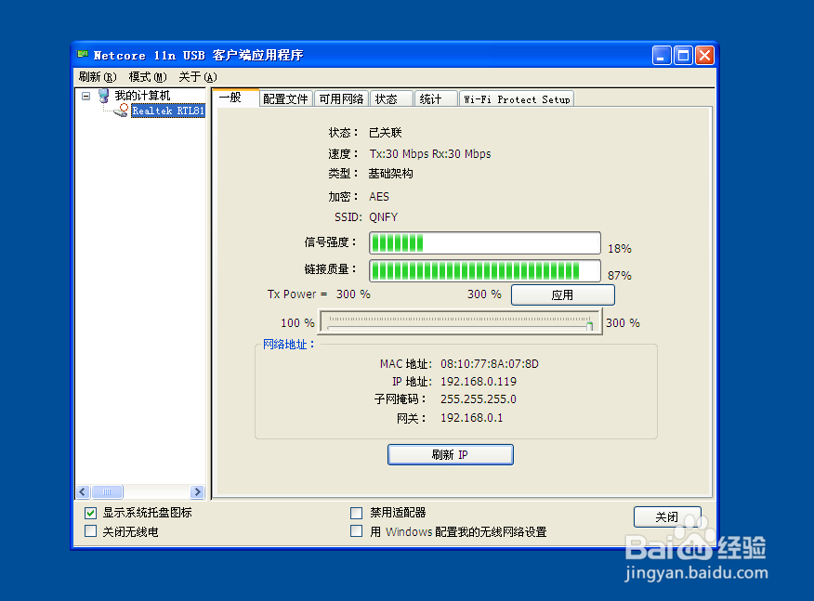Click the Realtek wireless adapter icon
The image size is (814, 601).
click(x=122, y=110)
